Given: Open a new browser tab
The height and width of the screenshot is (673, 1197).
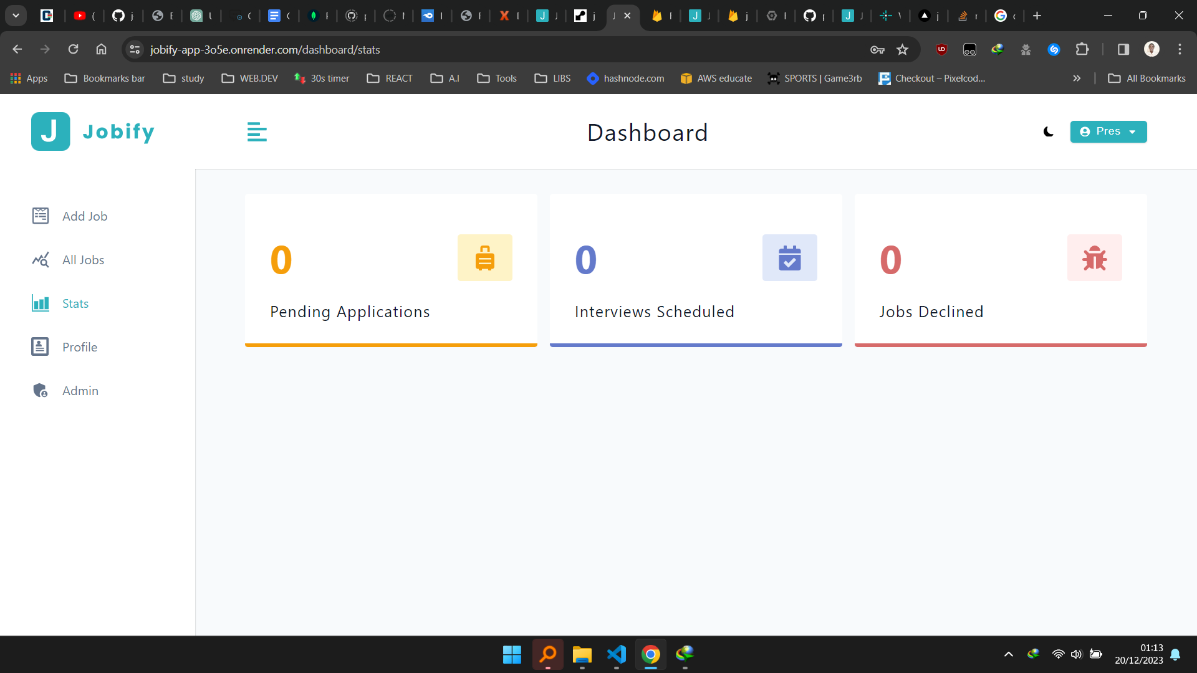Looking at the screenshot, I should click(x=1037, y=16).
